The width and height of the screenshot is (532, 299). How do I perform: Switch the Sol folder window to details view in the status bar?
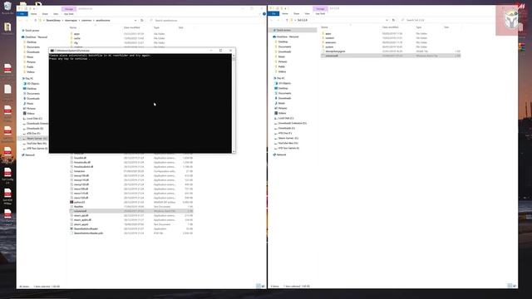coord(510,286)
